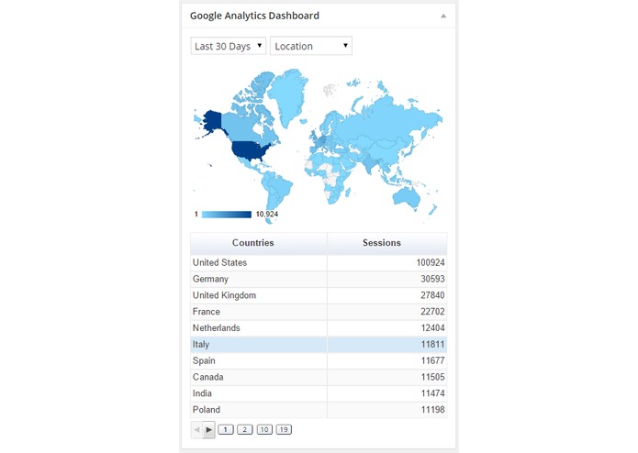Jump to table page 1

[226, 429]
